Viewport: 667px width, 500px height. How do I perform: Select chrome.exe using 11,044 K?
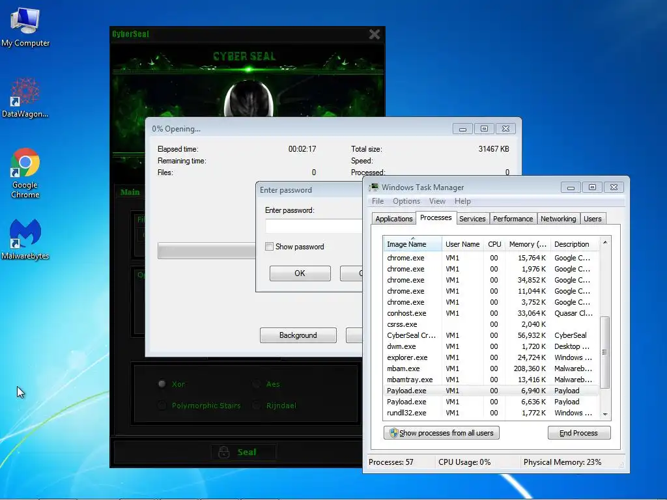490,291
